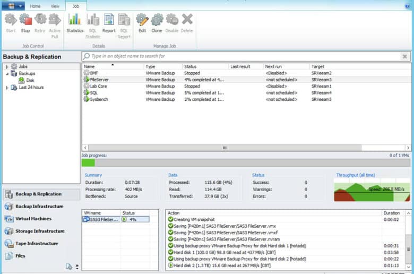Click the FileServer job running icon
The height and width of the screenshot is (274, 414).
click(x=87, y=79)
